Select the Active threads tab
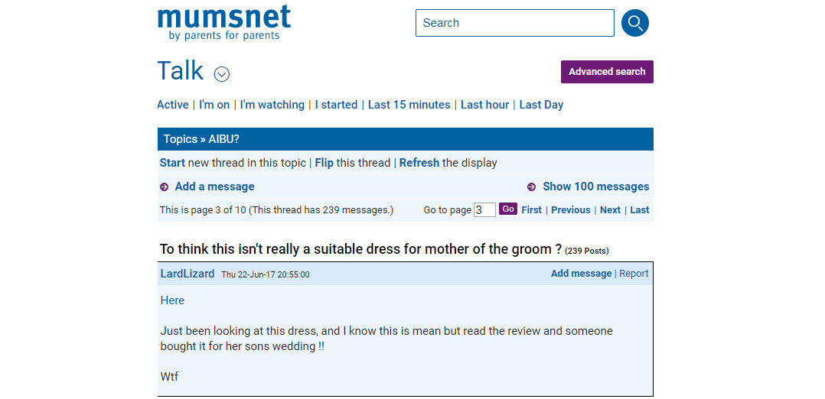Screen dimensions: 825x399 coord(172,105)
